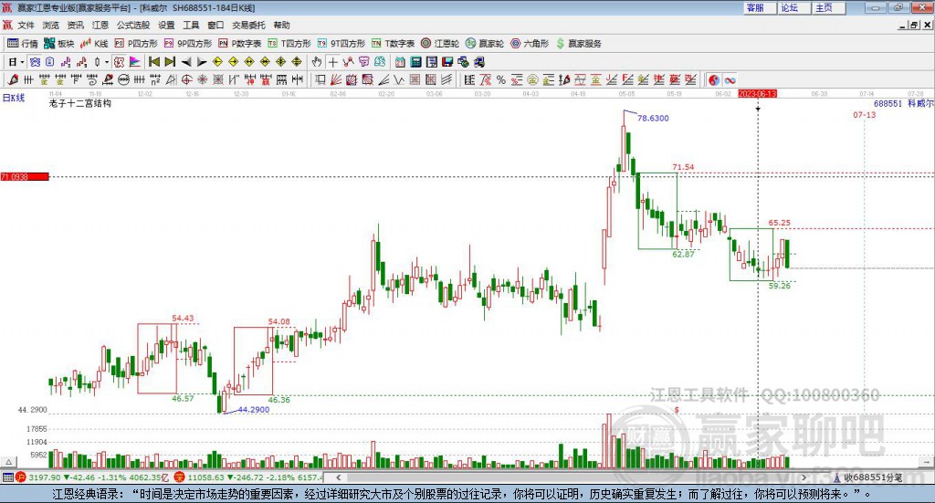
Task: Toggle the infinity loop icon
Action: click(x=730, y=79)
